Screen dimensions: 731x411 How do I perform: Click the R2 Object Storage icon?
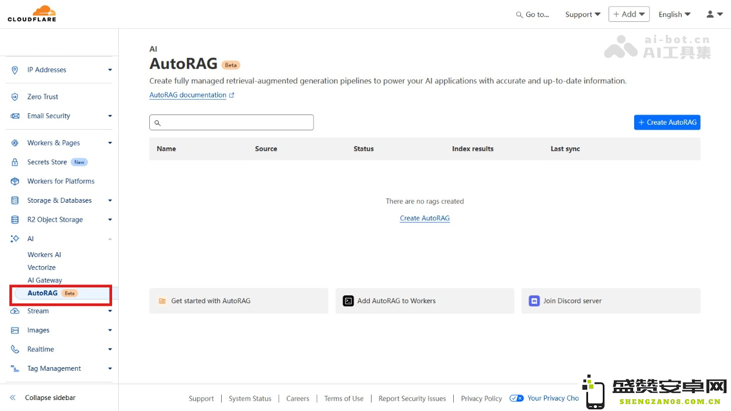point(15,220)
